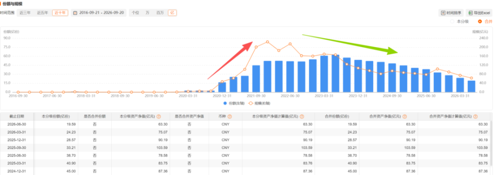Switch time range to 近十年

click(60, 13)
